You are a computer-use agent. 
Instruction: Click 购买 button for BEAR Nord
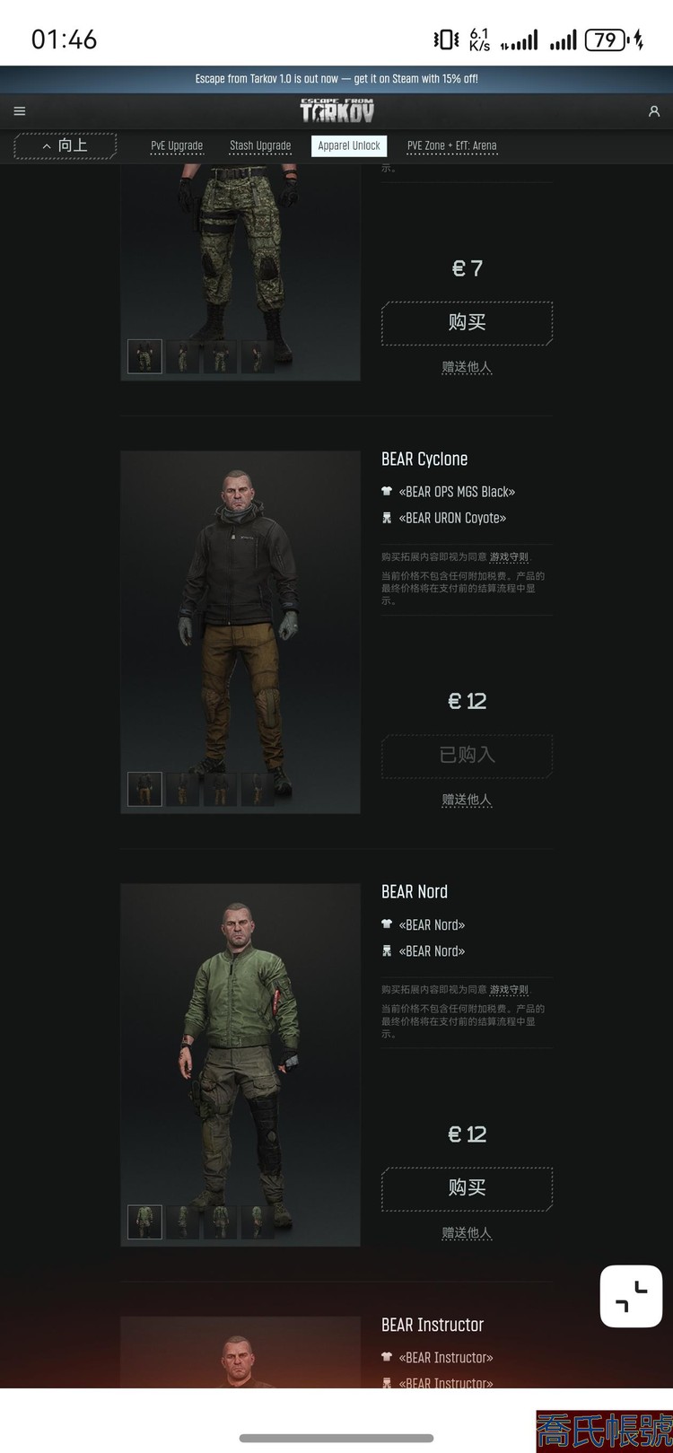(x=467, y=1188)
